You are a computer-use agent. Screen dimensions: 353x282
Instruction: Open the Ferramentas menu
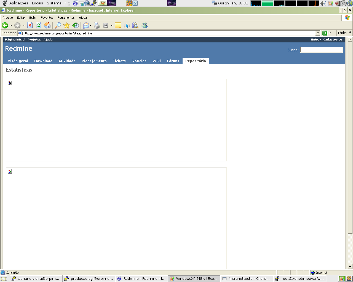coord(66,18)
